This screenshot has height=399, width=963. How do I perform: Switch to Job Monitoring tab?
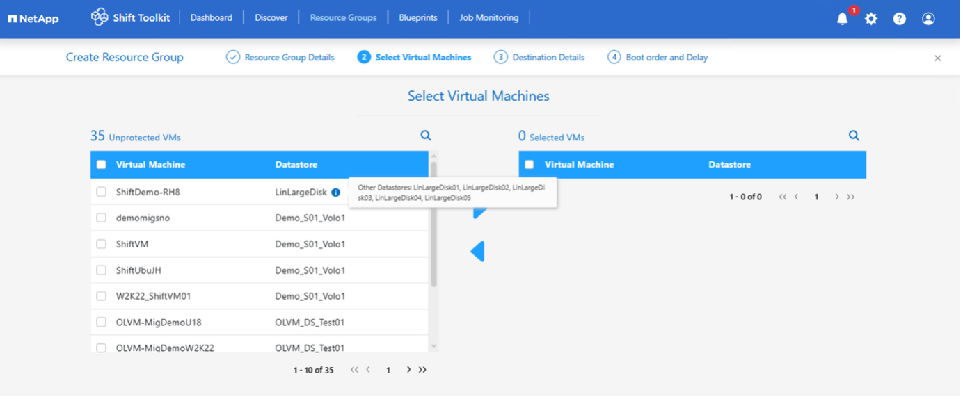[488, 17]
